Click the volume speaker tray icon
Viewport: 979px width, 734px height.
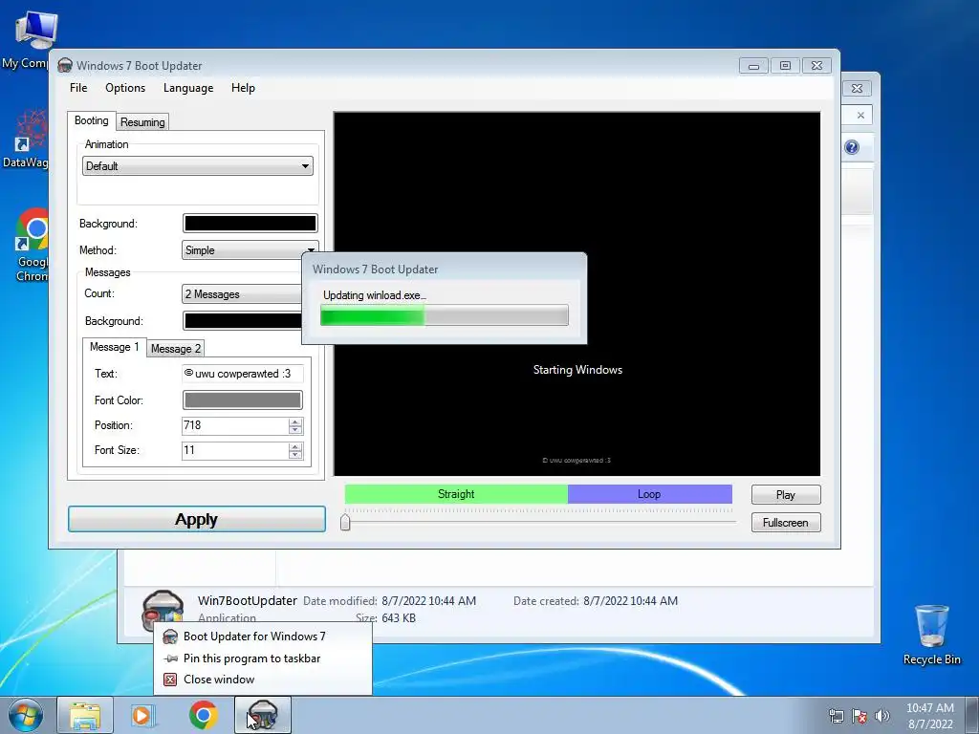click(882, 716)
